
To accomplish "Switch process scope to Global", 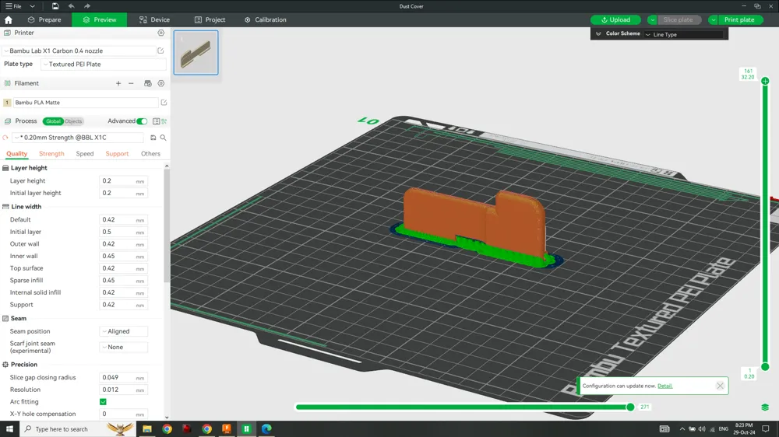I will [53, 121].
